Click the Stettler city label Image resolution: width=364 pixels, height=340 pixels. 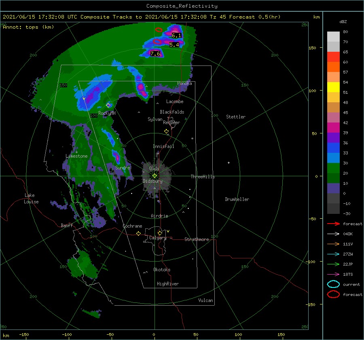236,117
